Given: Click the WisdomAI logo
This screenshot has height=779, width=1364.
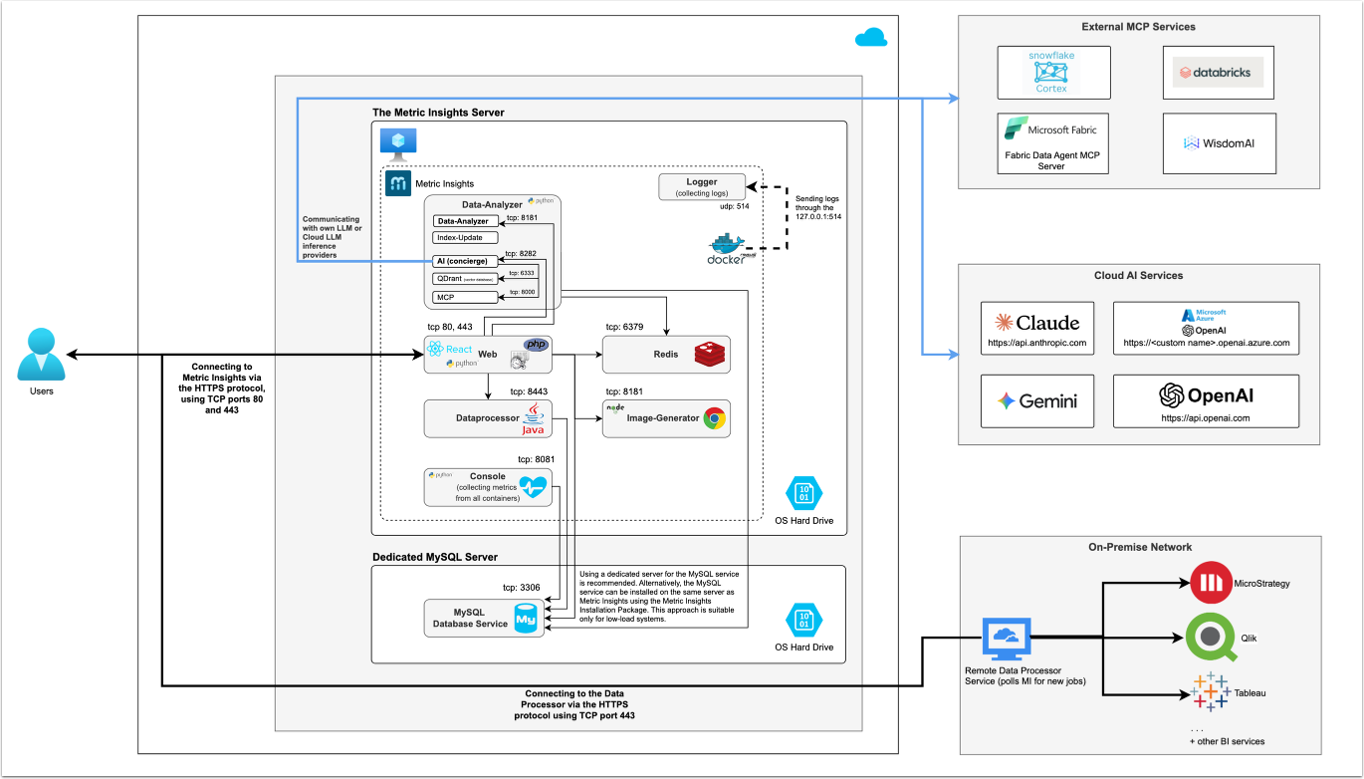Looking at the screenshot, I should pyautogui.click(x=1219, y=143).
